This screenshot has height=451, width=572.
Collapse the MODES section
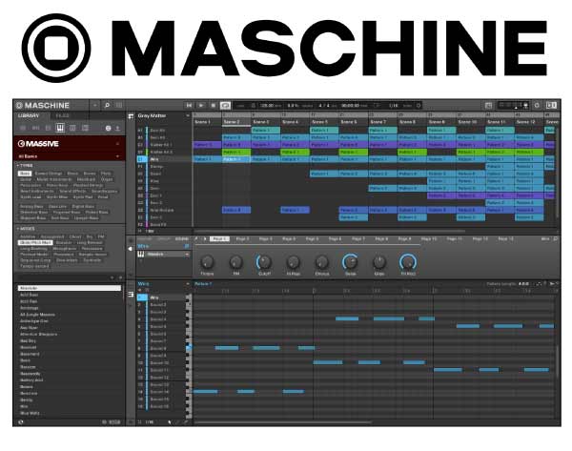coord(25,229)
